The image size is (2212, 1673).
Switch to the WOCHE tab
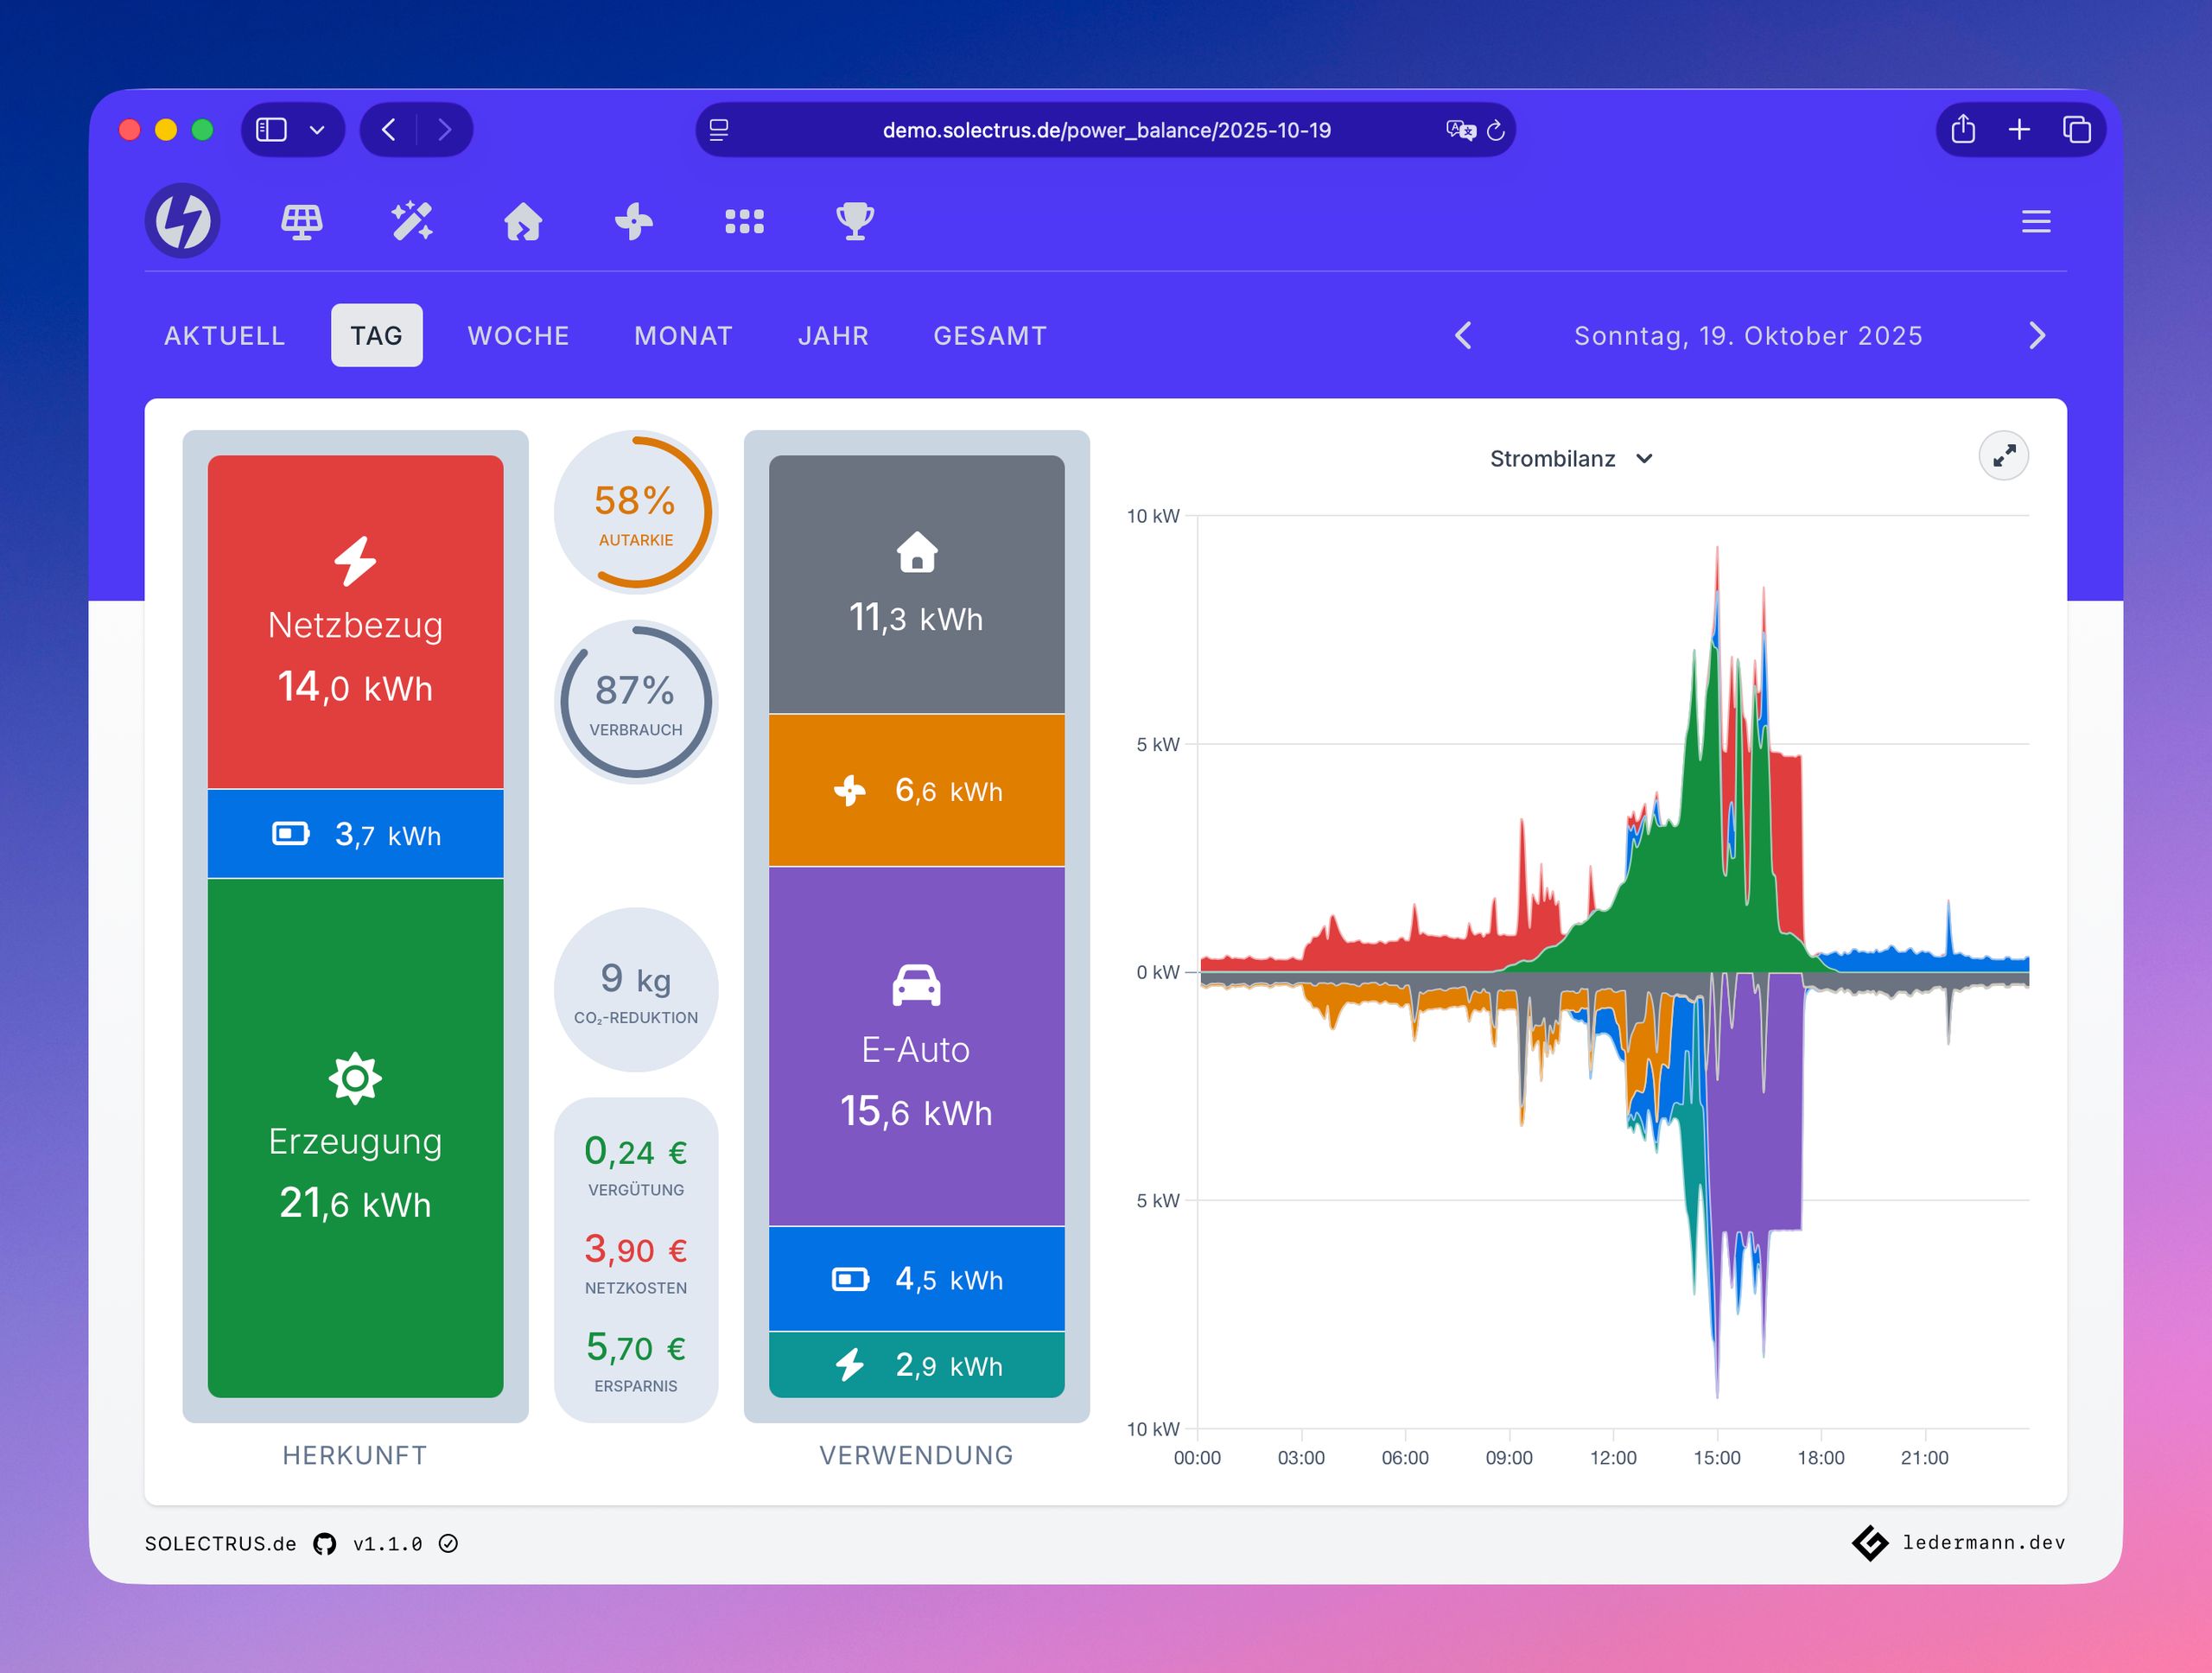pos(518,335)
